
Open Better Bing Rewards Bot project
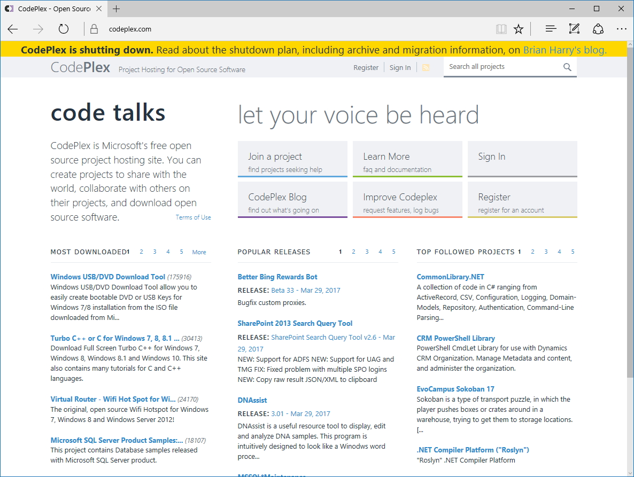(x=277, y=277)
